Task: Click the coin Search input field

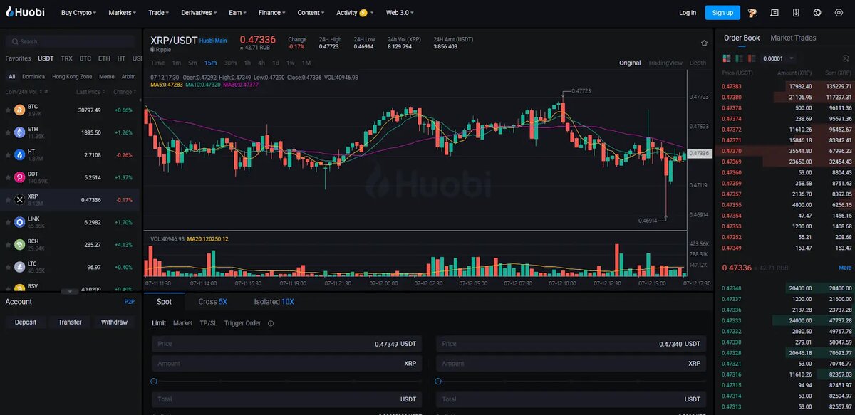Action: point(70,41)
